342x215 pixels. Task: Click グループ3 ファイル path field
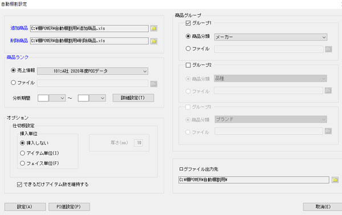(268, 131)
